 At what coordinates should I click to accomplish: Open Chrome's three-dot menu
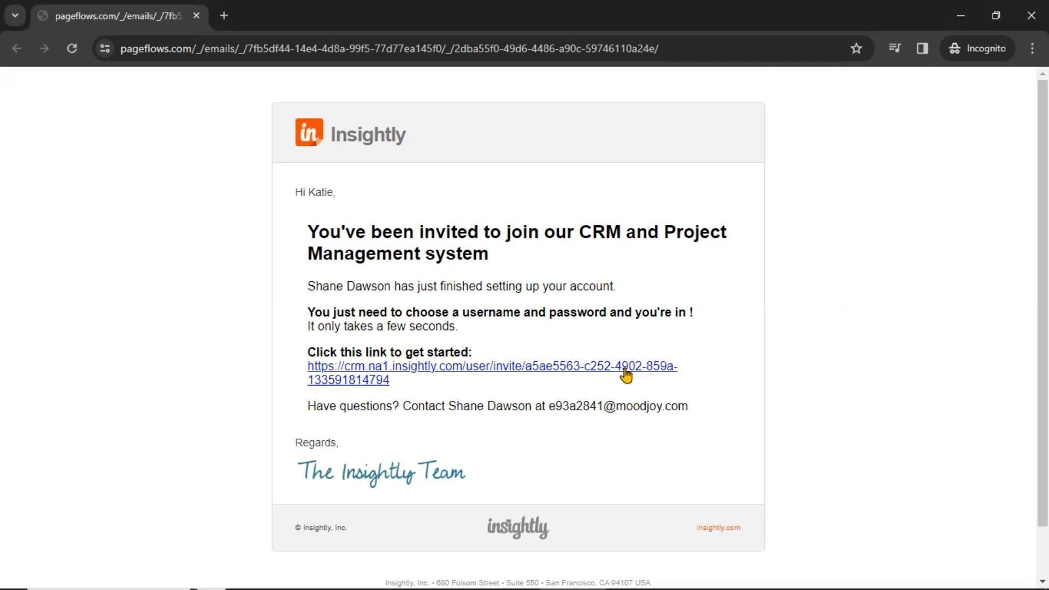click(x=1032, y=49)
